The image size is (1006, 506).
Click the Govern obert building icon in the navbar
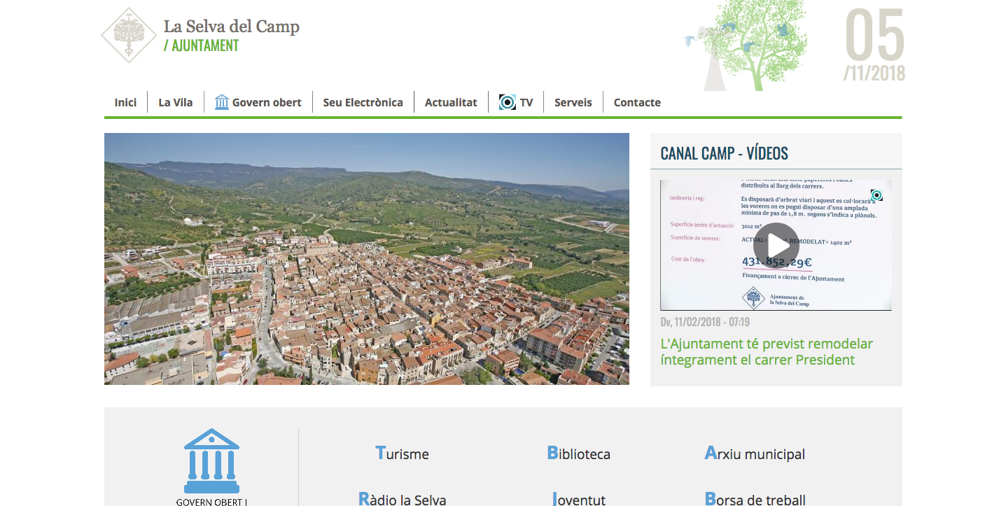click(x=222, y=102)
